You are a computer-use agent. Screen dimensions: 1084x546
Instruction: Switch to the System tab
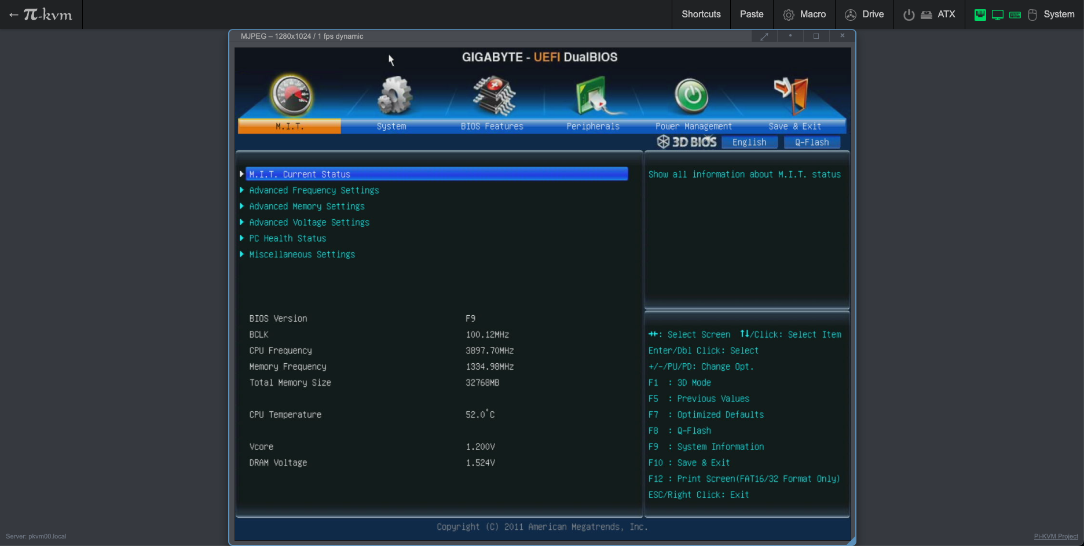point(391,126)
